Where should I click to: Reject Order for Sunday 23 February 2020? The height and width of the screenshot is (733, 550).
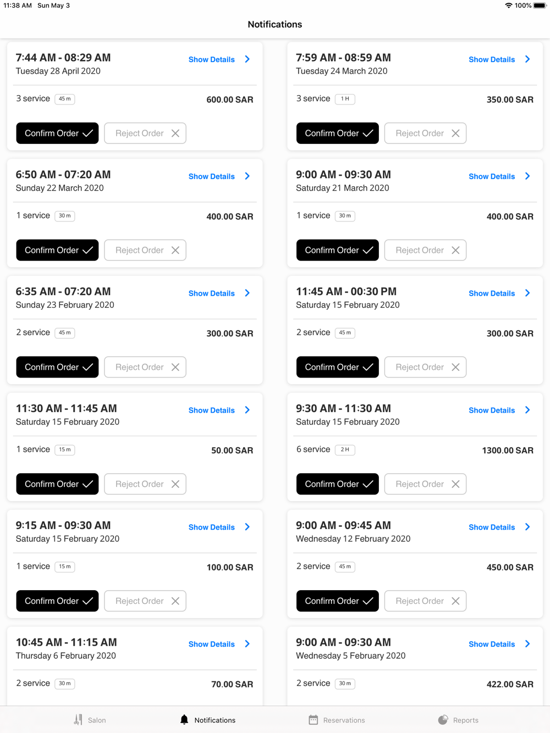click(145, 367)
